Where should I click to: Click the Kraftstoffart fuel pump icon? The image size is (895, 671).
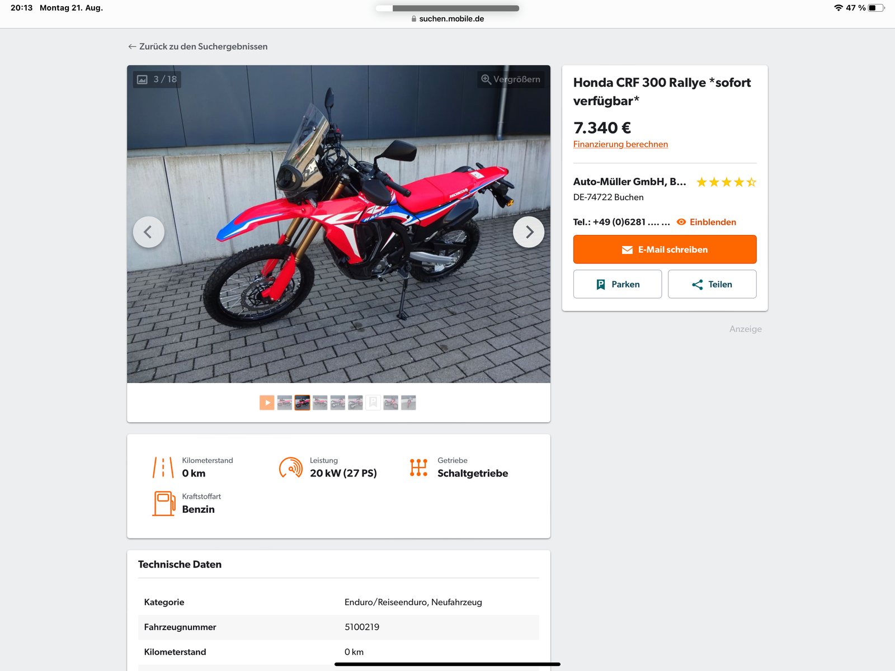tap(164, 503)
